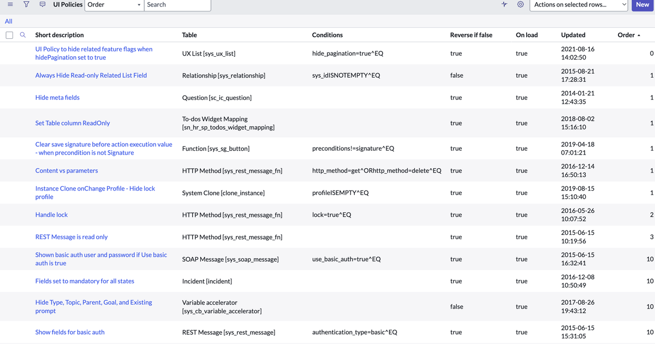Viewport: 655px width, 344px height.
Task: Show the filter funnel icon
Action: coord(26,4)
